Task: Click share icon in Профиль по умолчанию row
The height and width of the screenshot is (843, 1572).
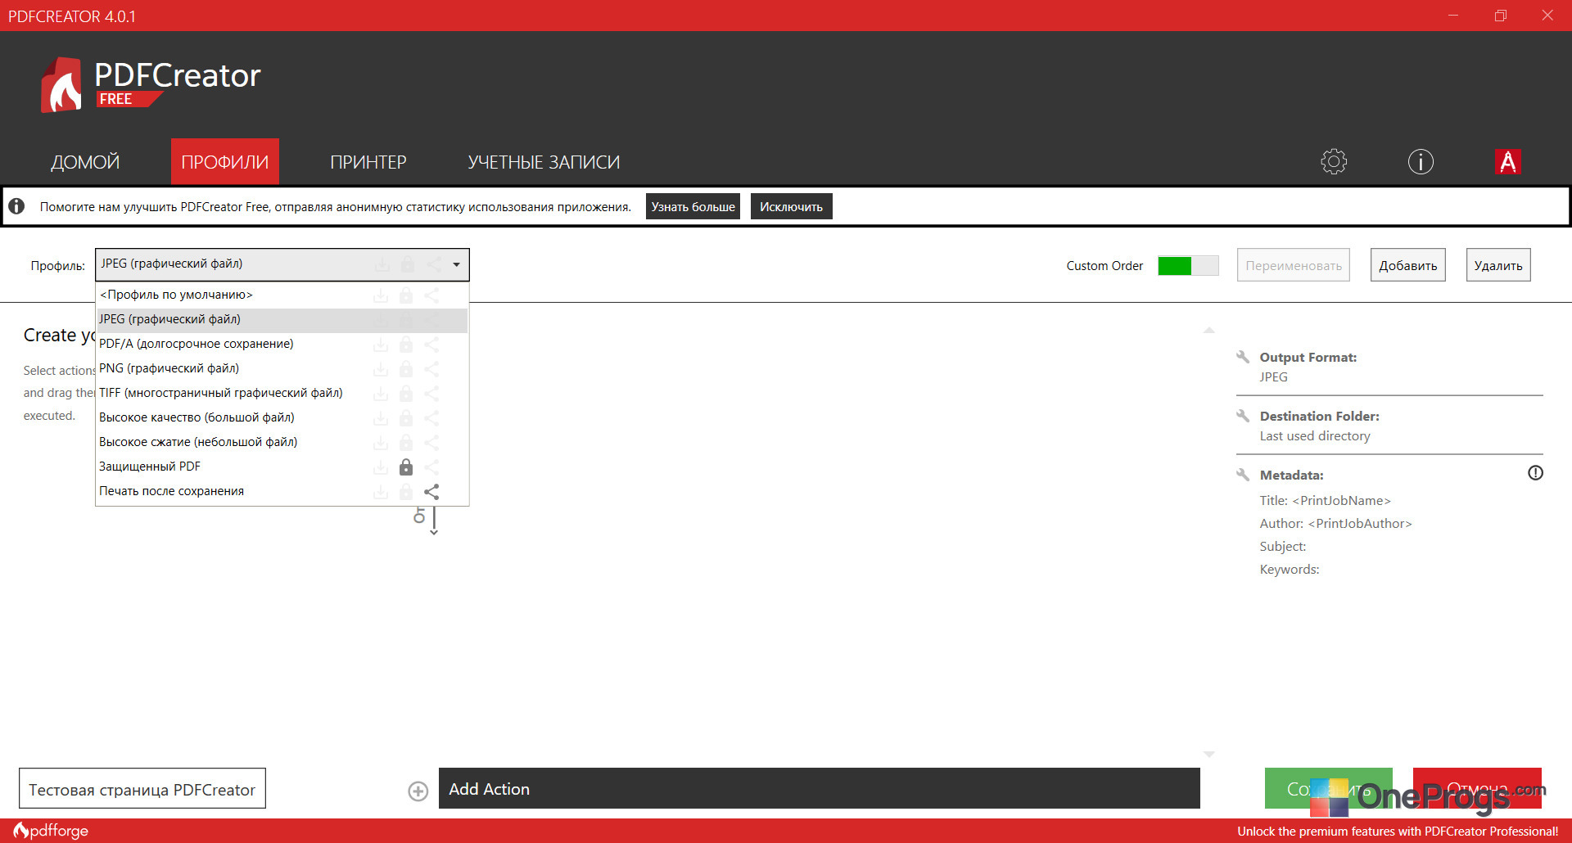Action: coord(431,295)
